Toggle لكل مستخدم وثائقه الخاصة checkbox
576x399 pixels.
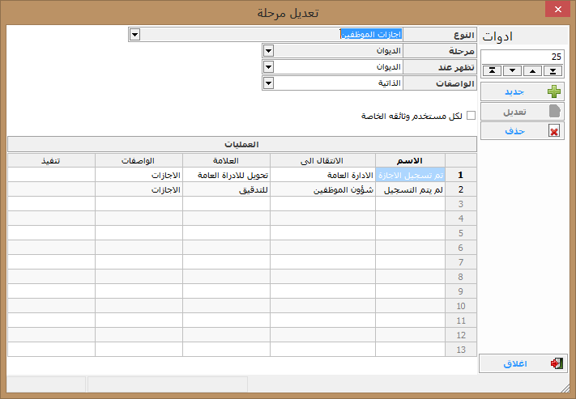pyautogui.click(x=471, y=116)
